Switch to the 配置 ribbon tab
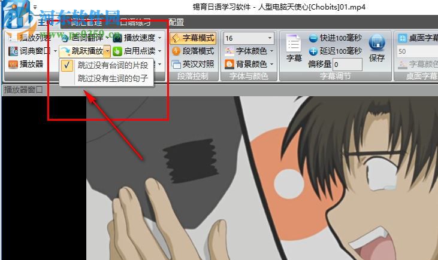438x260 pixels. click(x=176, y=22)
